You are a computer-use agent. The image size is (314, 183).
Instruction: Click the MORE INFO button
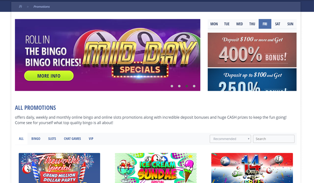[x=49, y=76]
